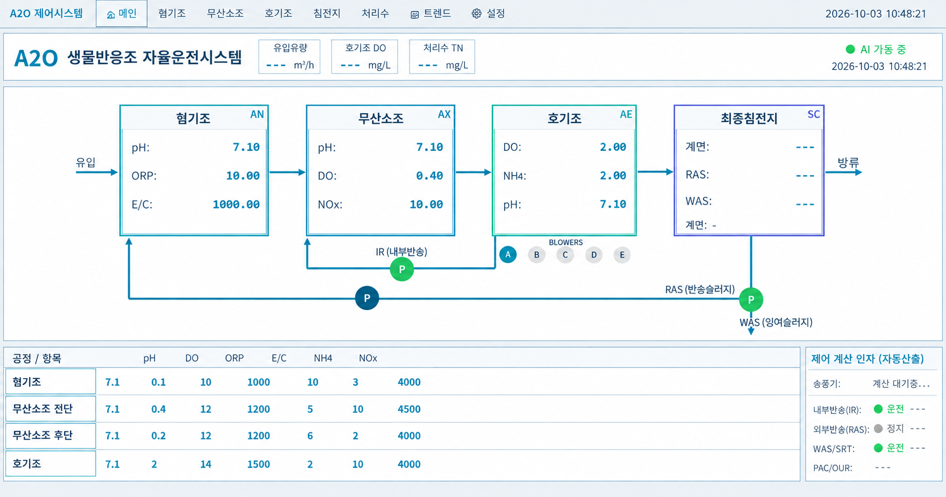Click the 최종침전지 SC tank panel
946x497 pixels.
pyautogui.click(x=749, y=171)
